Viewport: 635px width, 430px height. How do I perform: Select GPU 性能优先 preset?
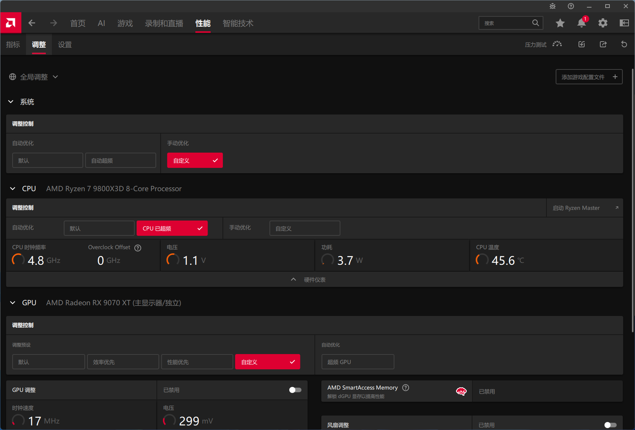(x=197, y=362)
